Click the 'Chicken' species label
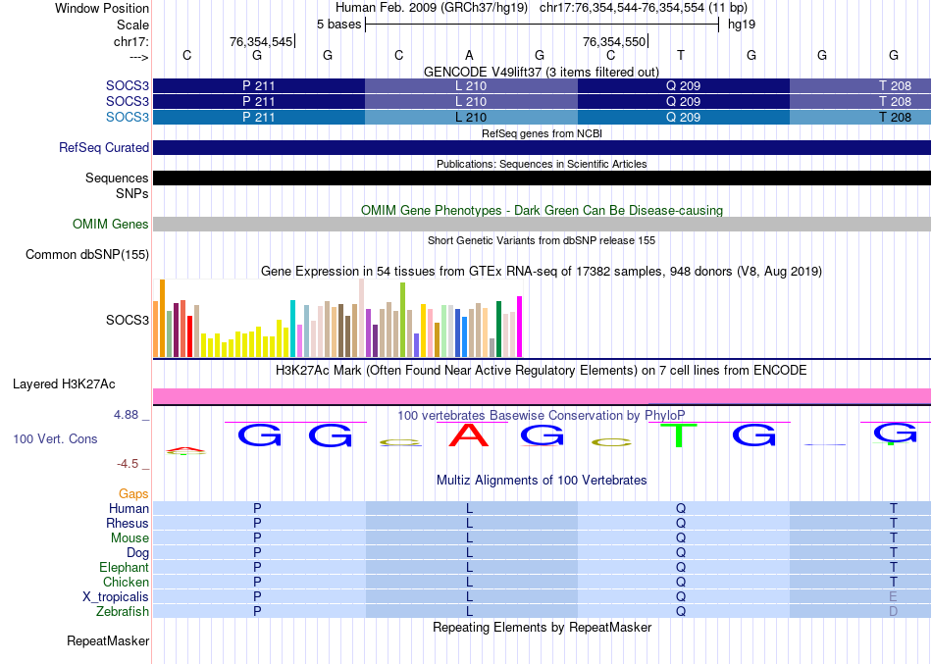Image resolution: width=932 pixels, height=664 pixels. (x=126, y=582)
